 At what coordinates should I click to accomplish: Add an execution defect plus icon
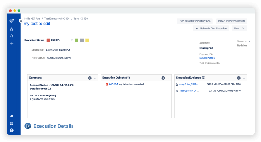163,78
